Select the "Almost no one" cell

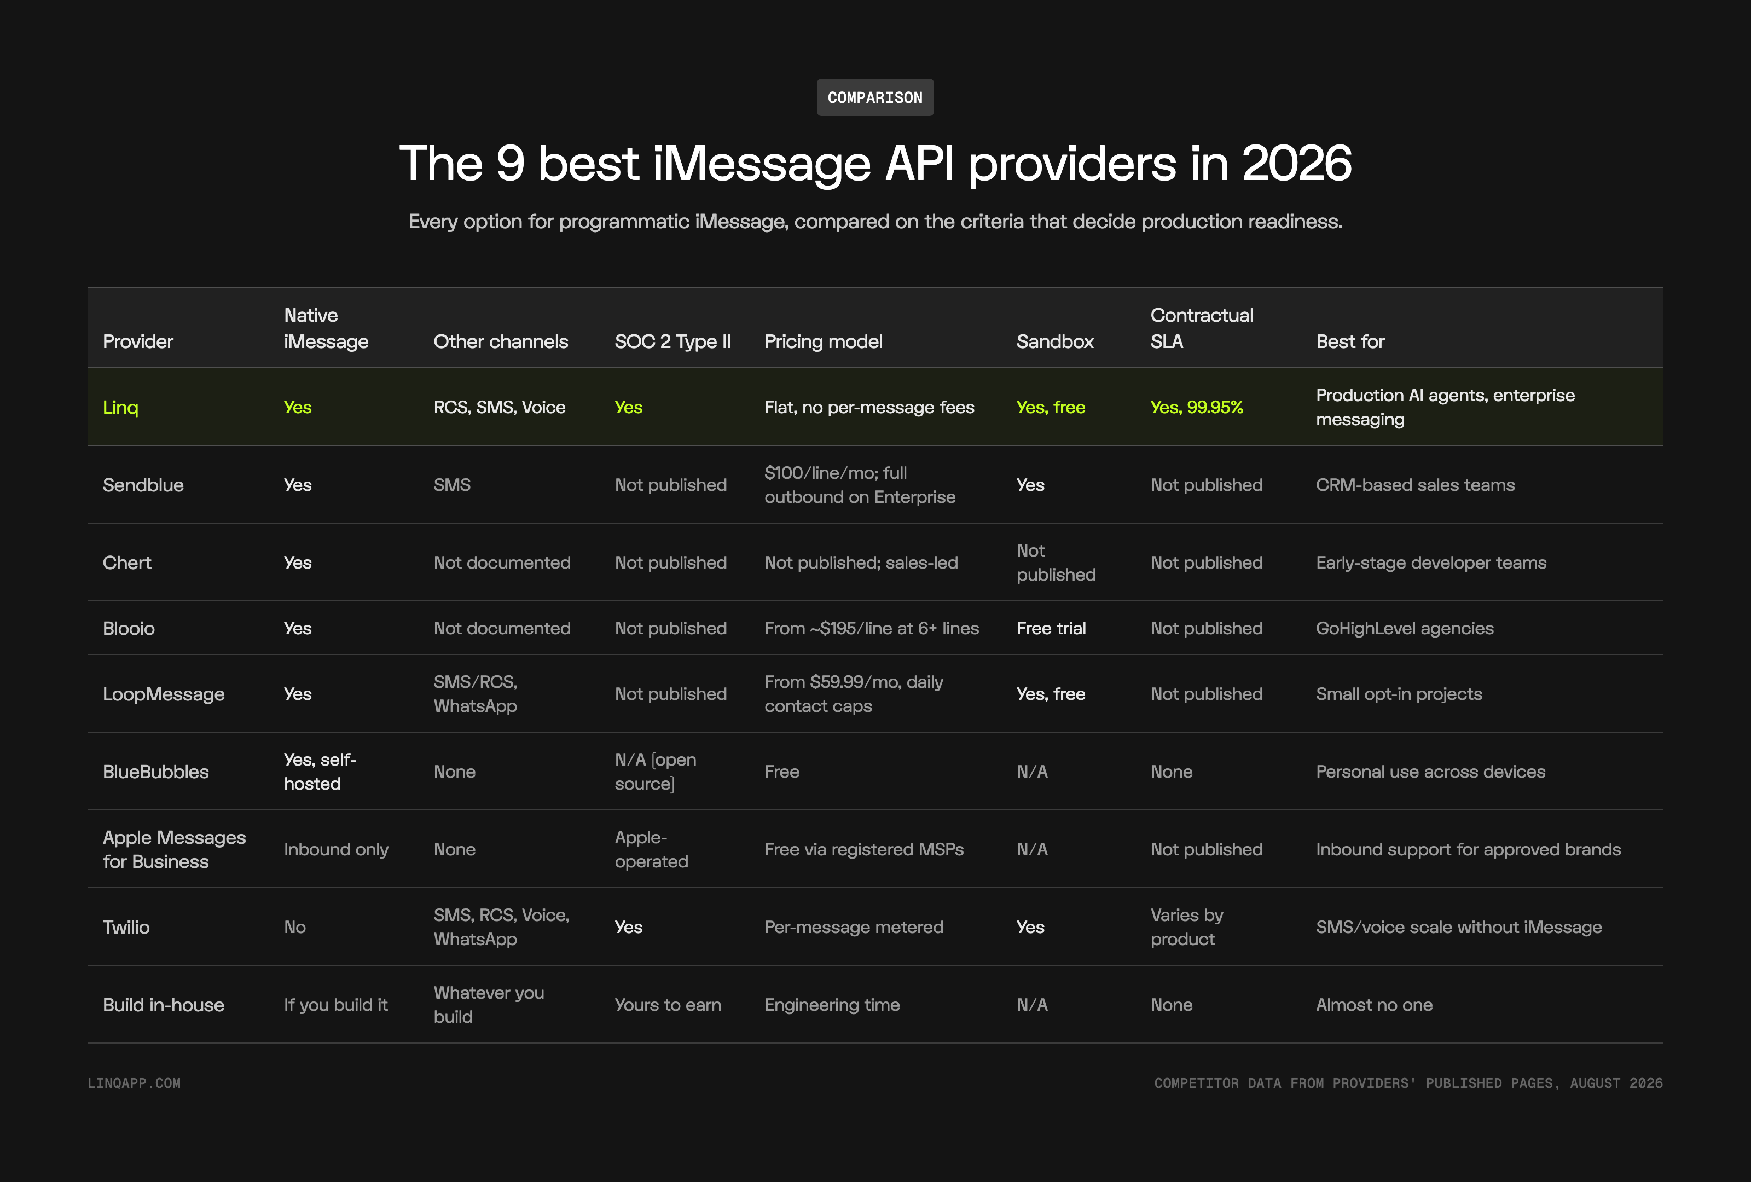(x=1375, y=1004)
